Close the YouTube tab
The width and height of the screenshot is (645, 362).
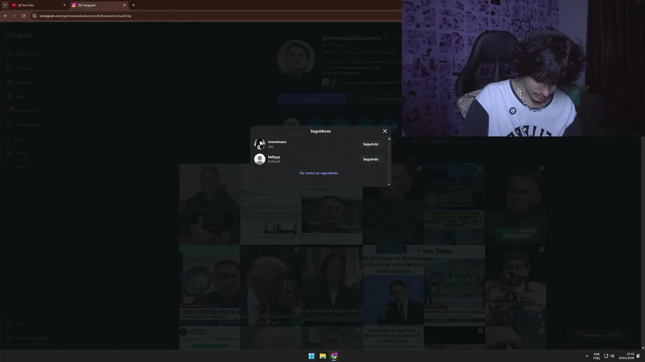64,5
